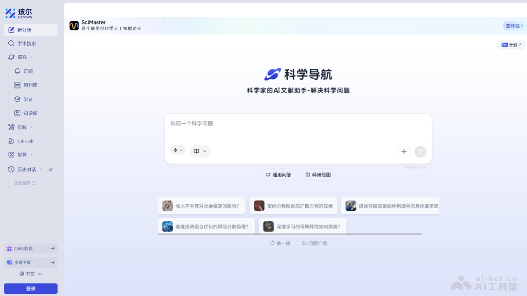Open the lightning model selector in input box
The image size is (527, 296).
(x=178, y=150)
